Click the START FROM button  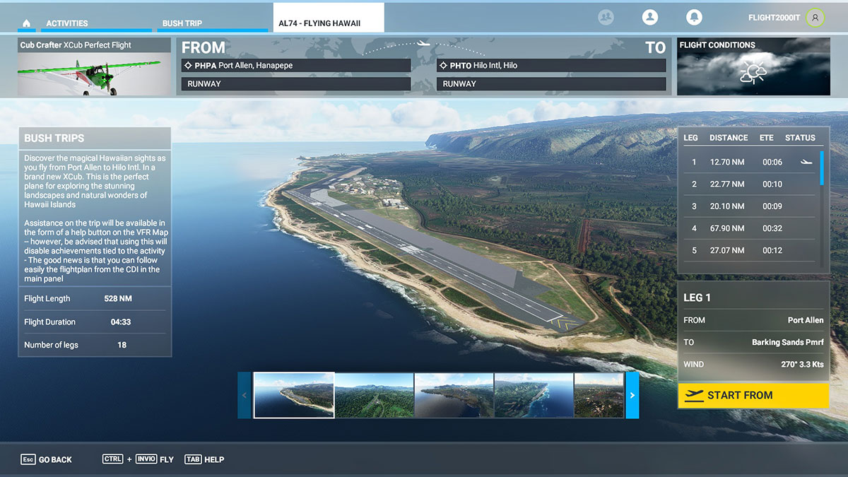point(753,396)
